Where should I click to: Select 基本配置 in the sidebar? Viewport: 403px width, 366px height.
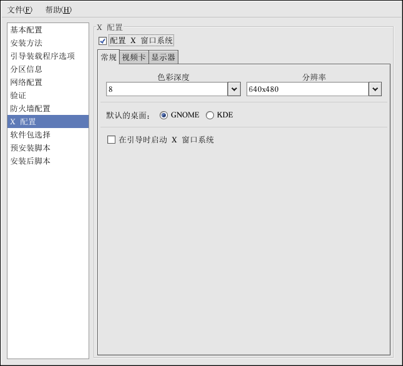pyautogui.click(x=26, y=30)
